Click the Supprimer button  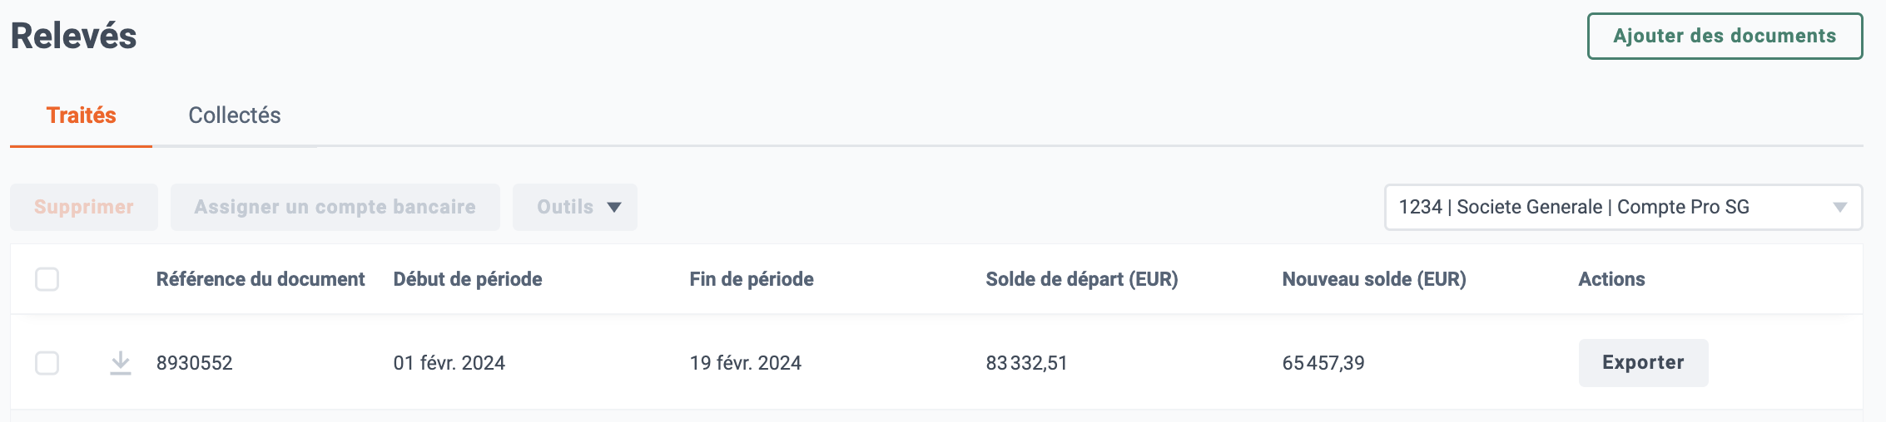coord(84,207)
